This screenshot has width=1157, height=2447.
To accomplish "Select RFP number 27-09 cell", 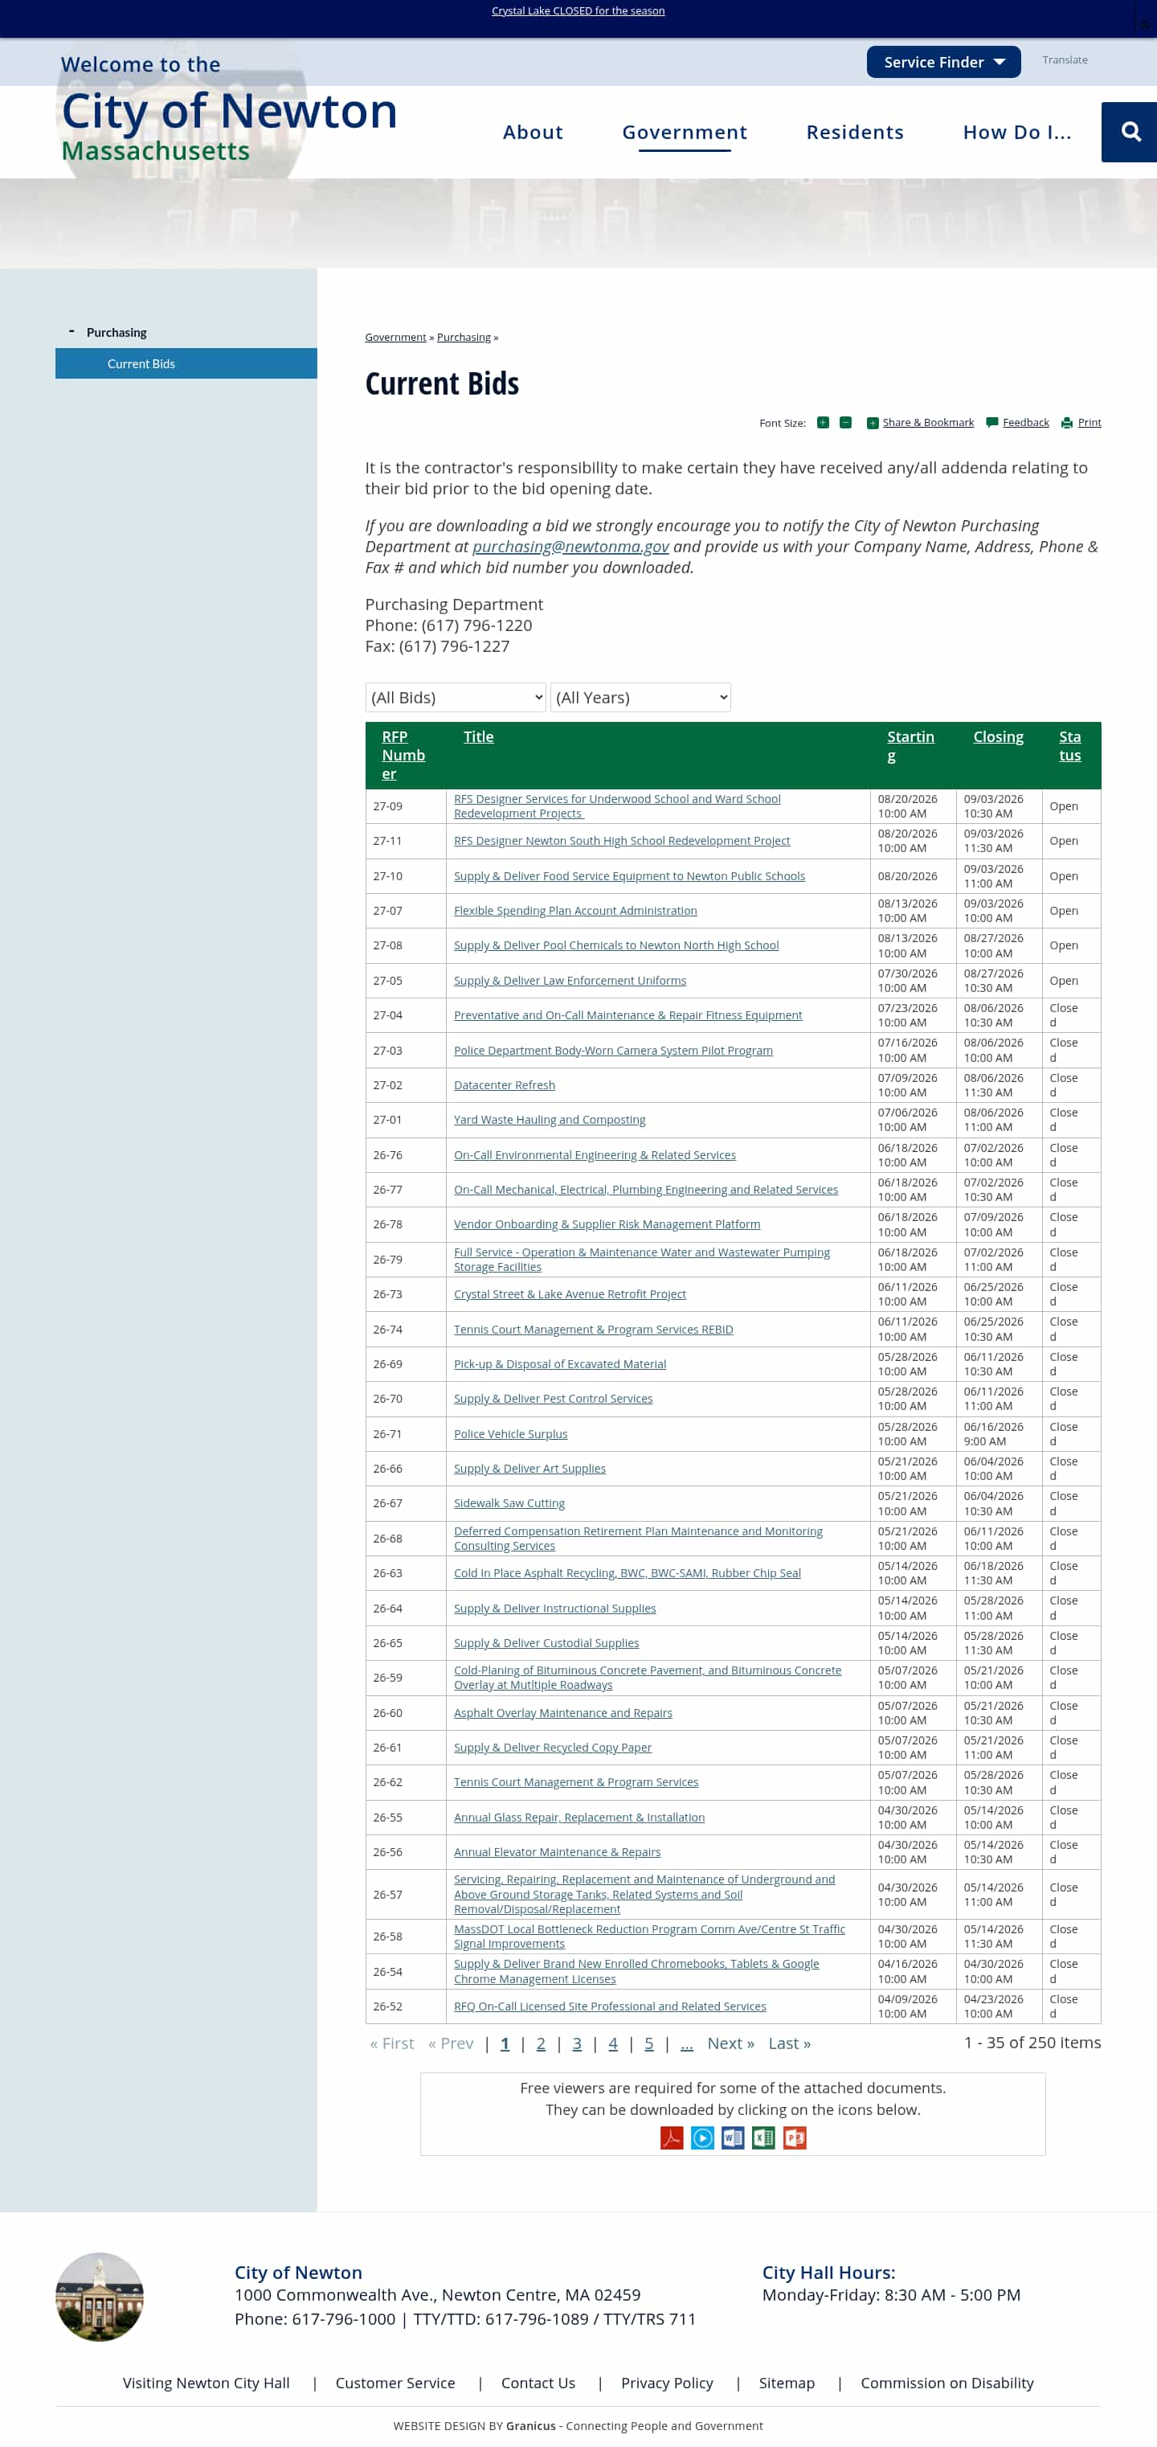I will (407, 806).
